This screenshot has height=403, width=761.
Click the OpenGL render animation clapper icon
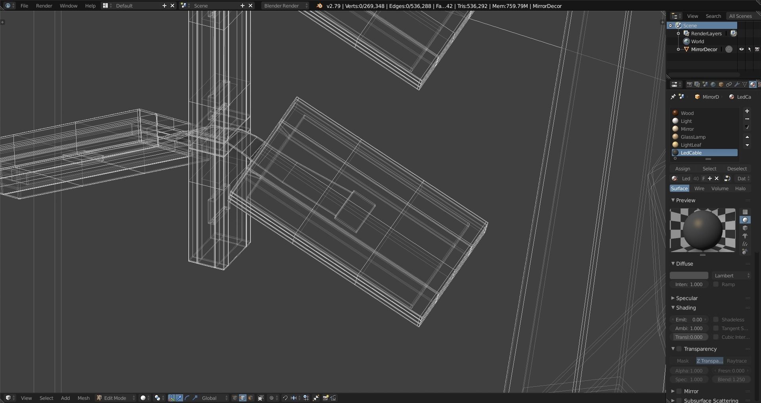pyautogui.click(x=333, y=398)
